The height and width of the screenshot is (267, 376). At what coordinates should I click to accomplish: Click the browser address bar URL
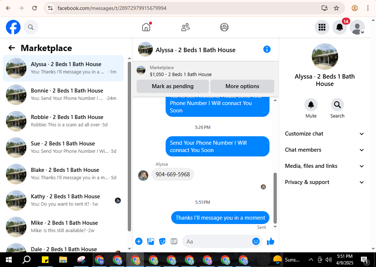112,8
